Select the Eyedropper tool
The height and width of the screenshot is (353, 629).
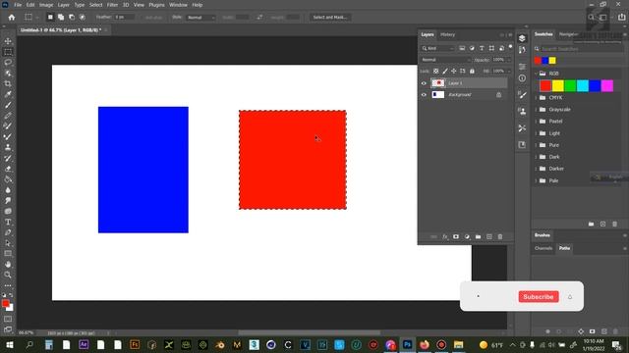click(x=8, y=94)
